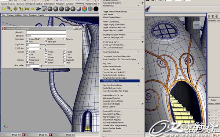
Task: Open the viewport Shading menu
Action: click(x=10, y=15)
